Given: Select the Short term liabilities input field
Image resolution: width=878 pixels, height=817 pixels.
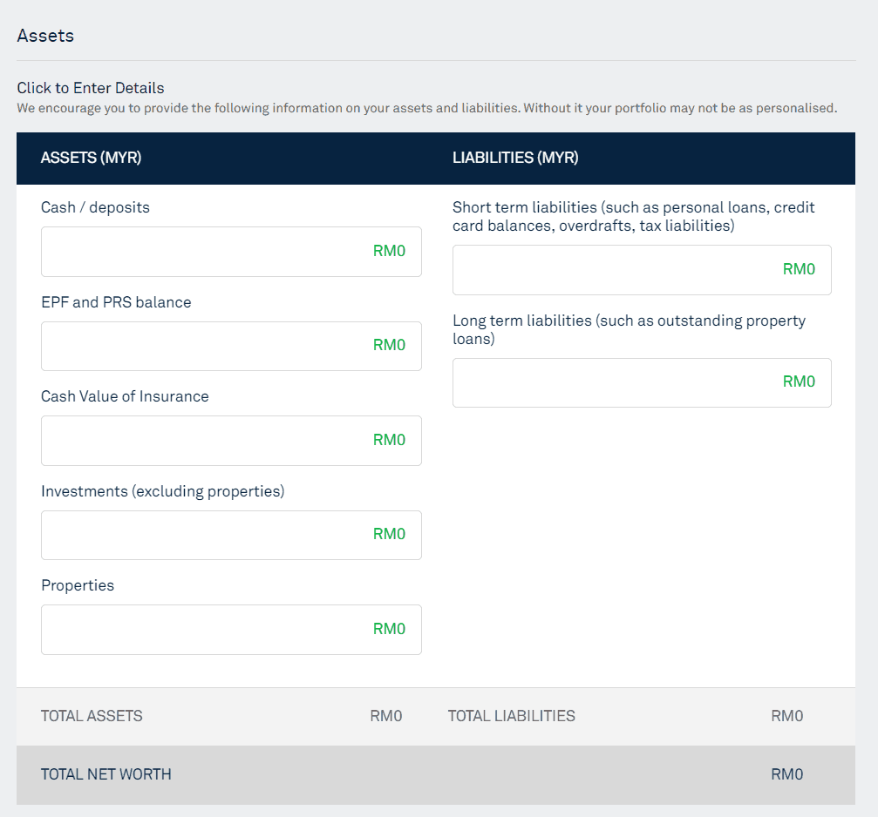Looking at the screenshot, I should tap(642, 270).
